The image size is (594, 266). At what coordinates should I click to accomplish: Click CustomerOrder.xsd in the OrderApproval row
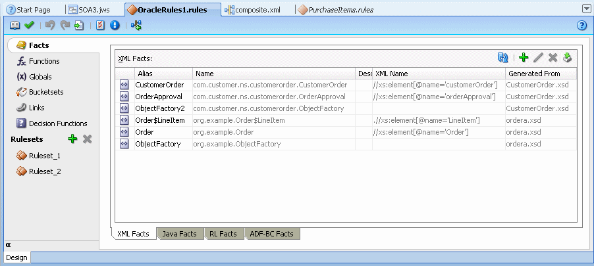click(541, 97)
